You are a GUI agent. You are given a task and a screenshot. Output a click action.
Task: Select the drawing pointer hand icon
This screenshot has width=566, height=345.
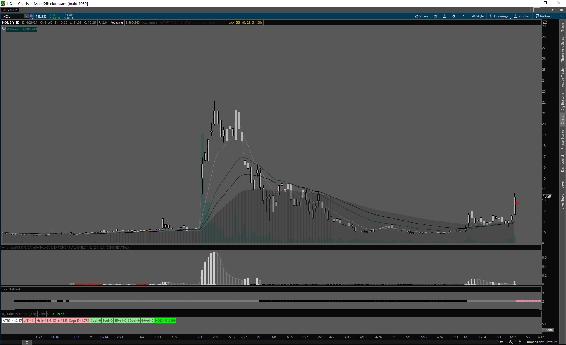pos(520,342)
